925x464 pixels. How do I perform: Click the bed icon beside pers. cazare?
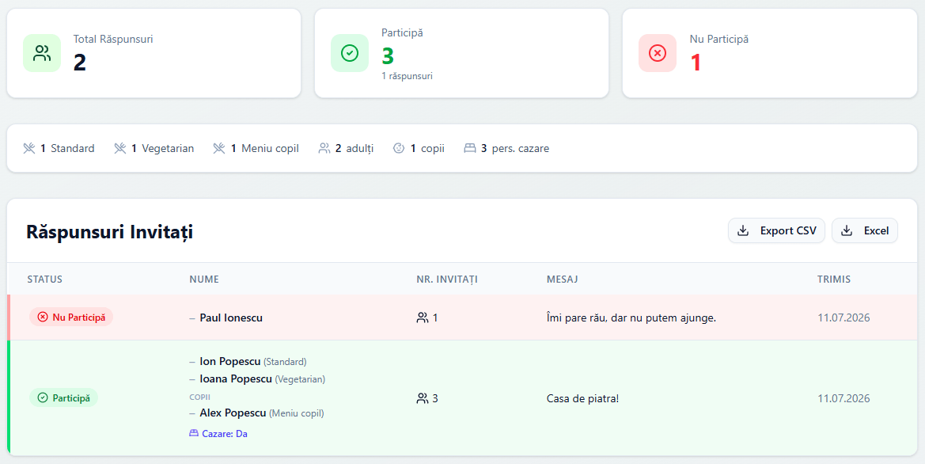click(x=469, y=148)
